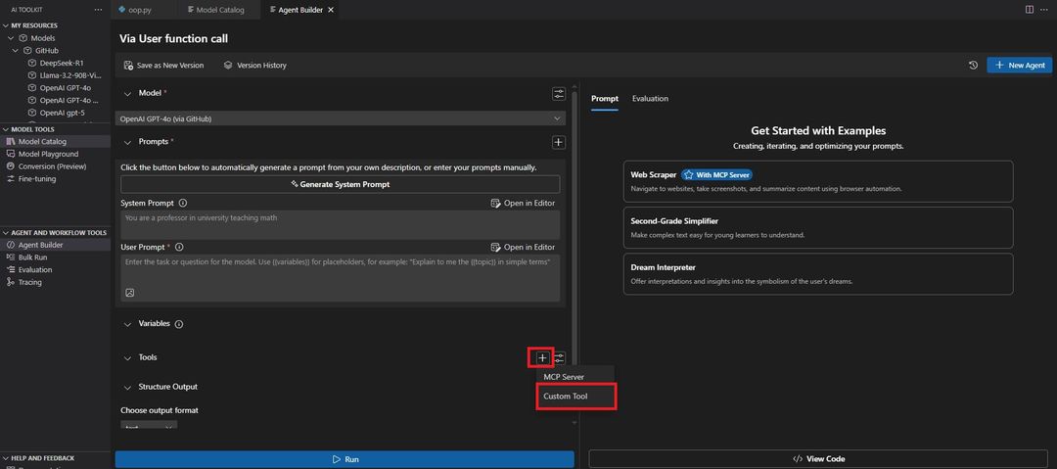
Task: Collapse Help and Feedback section
Action: click(x=6, y=457)
